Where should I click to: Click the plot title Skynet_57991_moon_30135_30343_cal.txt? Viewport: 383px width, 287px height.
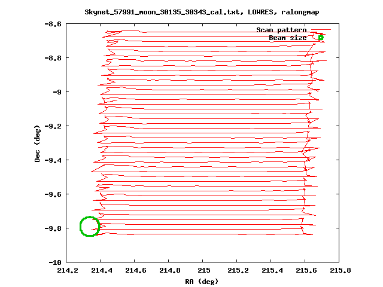pyautogui.click(x=162, y=12)
